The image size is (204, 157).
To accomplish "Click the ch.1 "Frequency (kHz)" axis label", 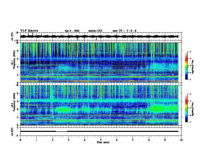I will pos(14,60).
